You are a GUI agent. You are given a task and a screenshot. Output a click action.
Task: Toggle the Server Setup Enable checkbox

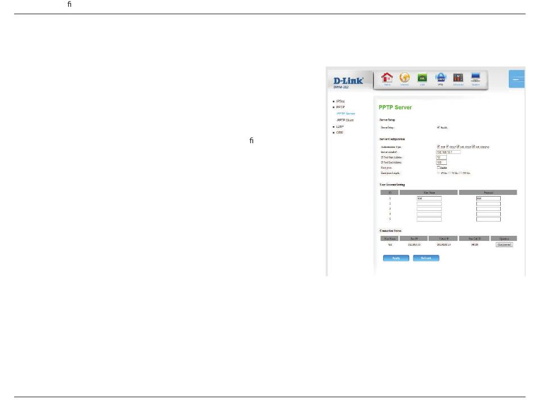coord(438,127)
